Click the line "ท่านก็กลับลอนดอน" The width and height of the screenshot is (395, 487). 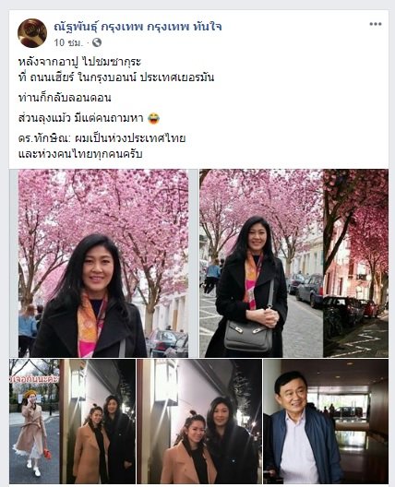tap(65, 98)
